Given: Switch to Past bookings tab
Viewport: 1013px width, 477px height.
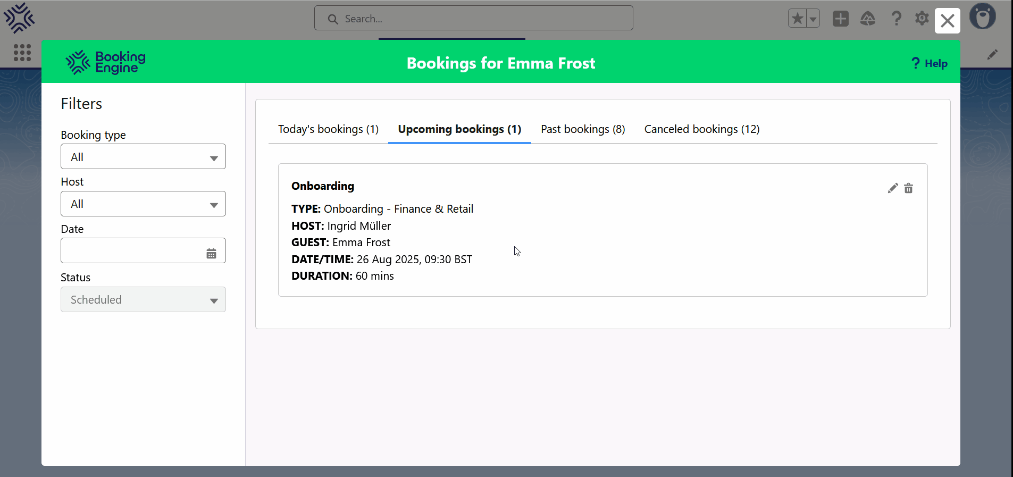Looking at the screenshot, I should click(x=583, y=129).
